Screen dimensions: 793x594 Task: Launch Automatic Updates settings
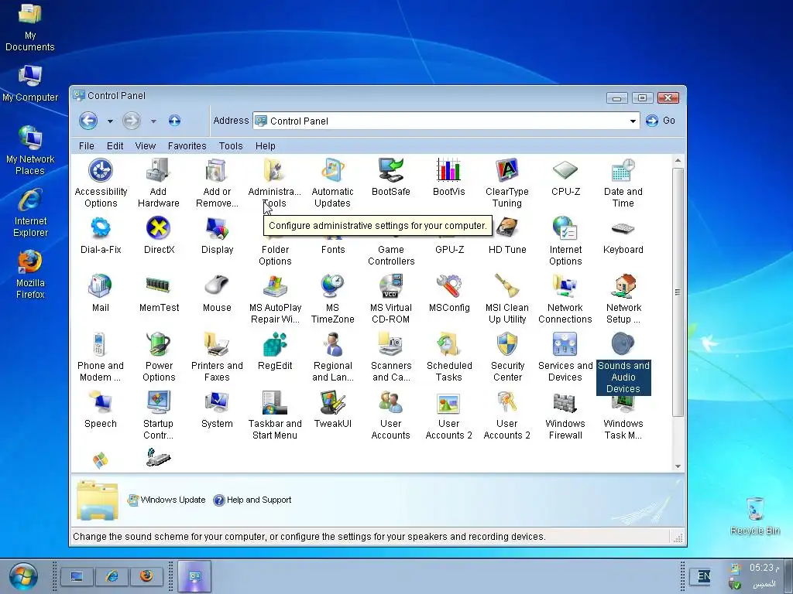tap(332, 183)
